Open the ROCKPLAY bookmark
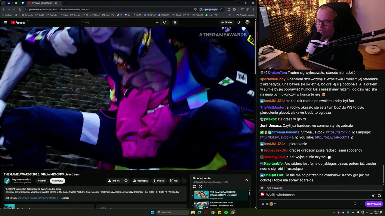Image resolution: width=385 pixels, height=216 pixels. click(150, 15)
